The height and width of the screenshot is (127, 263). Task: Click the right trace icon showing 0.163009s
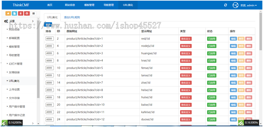[x=241, y=123]
